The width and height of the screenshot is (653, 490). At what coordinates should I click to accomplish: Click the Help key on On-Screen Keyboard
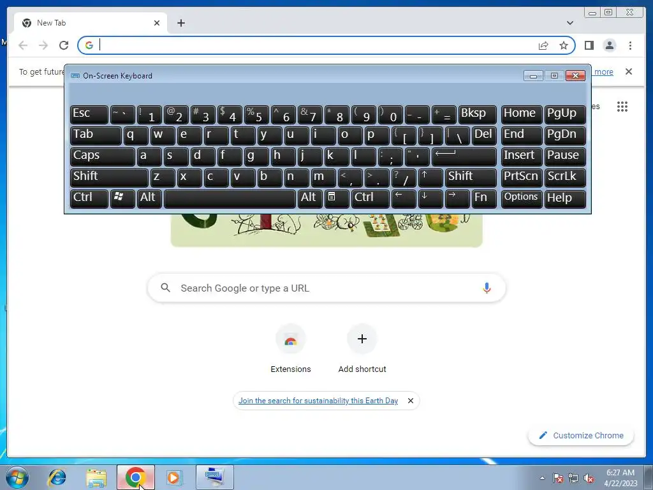tap(565, 198)
